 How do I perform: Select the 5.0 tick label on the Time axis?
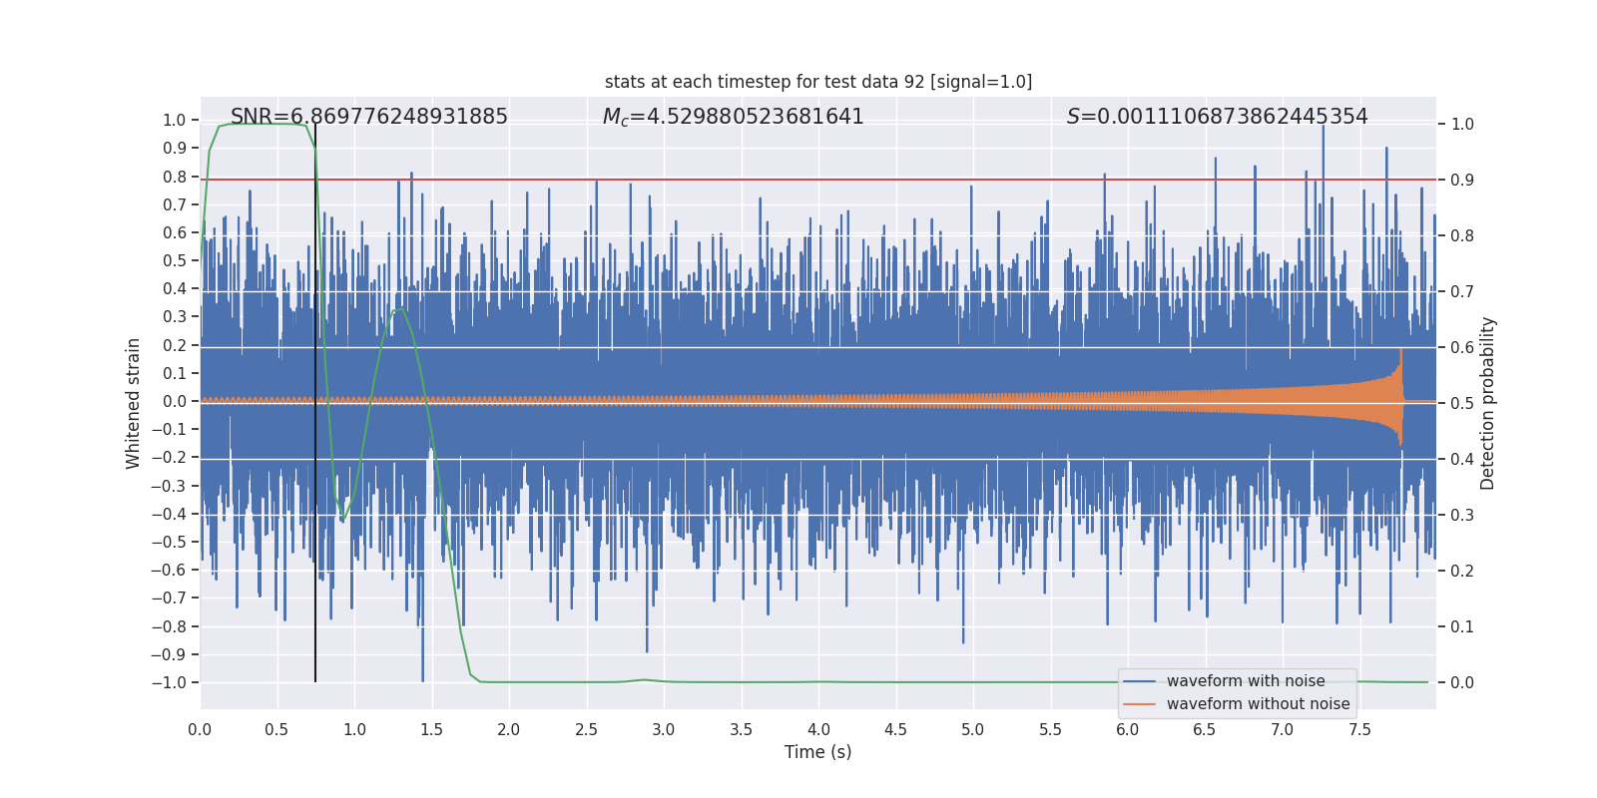click(973, 729)
